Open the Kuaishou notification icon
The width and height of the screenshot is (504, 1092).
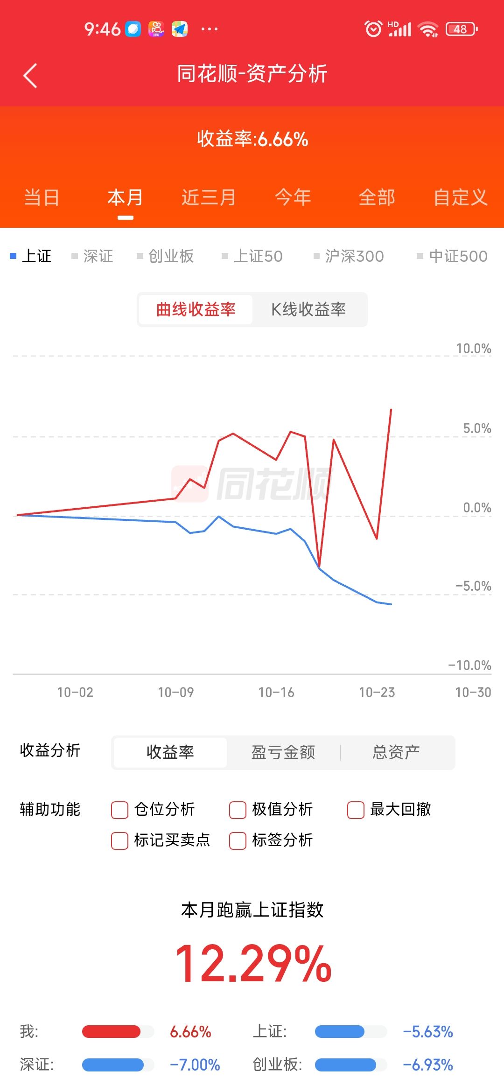[156, 29]
